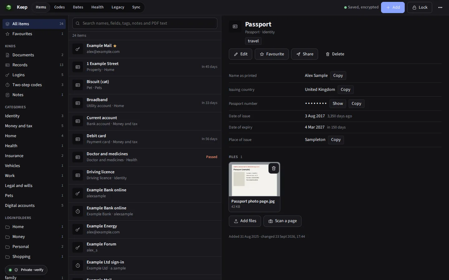The width and height of the screenshot is (449, 280).
Task: Show the hidden passport number
Action: pyautogui.click(x=338, y=104)
